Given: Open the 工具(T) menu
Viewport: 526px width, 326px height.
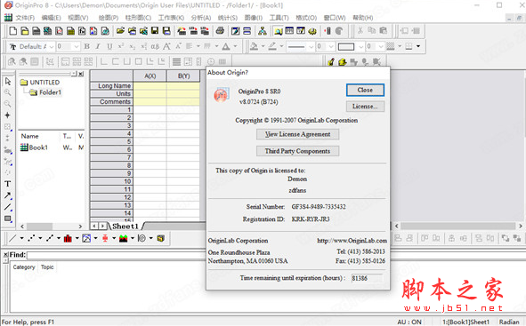Looking at the screenshot, I should [x=279, y=18].
